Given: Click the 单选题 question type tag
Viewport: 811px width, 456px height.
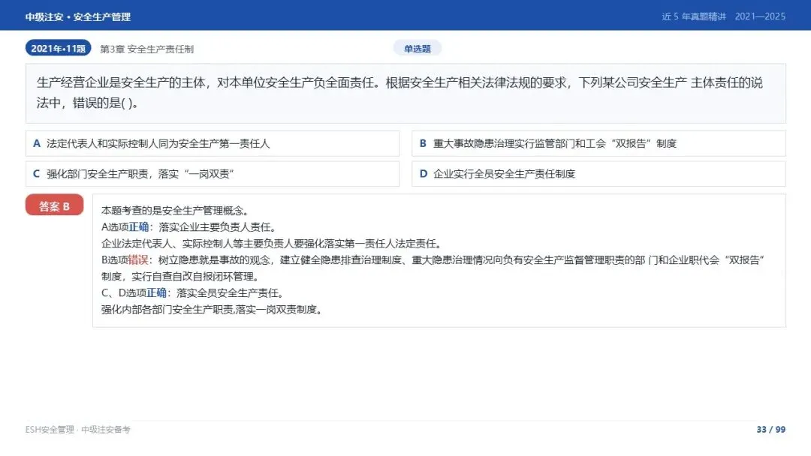Looking at the screenshot, I should pos(418,49).
